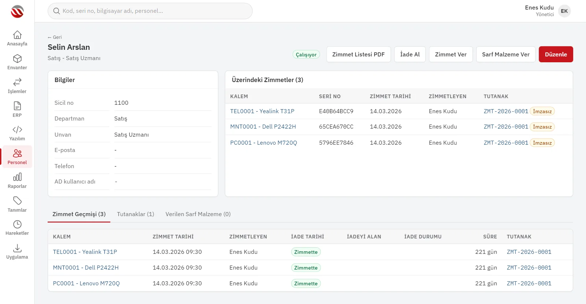586x304 pixels.
Task: Click the Zimmet Listesi PDF button
Action: coord(359,54)
